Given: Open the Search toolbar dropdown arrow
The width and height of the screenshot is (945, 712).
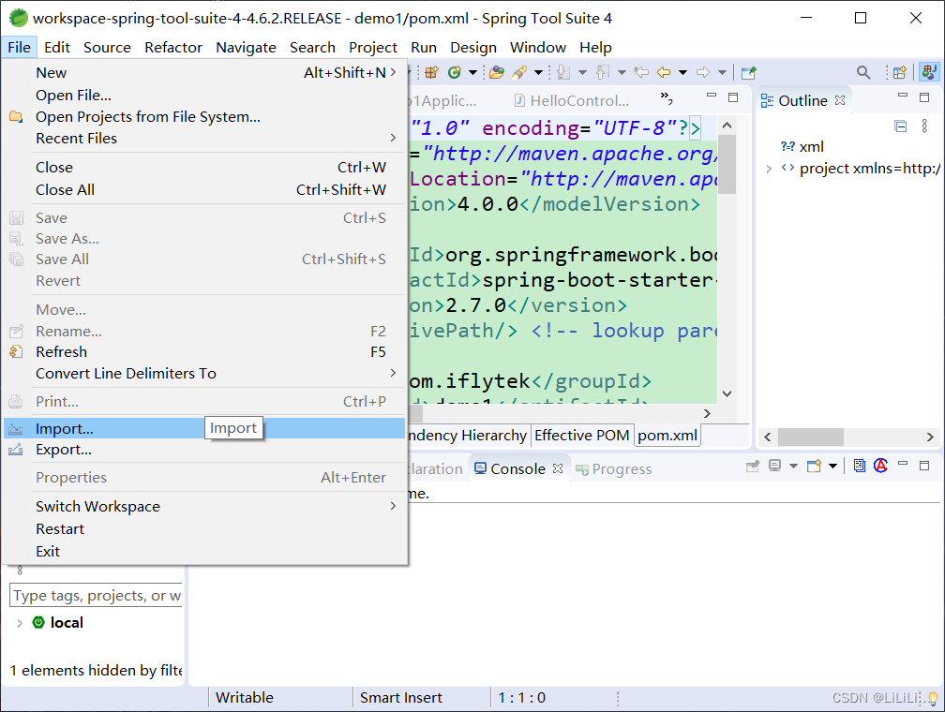Looking at the screenshot, I should [x=539, y=73].
